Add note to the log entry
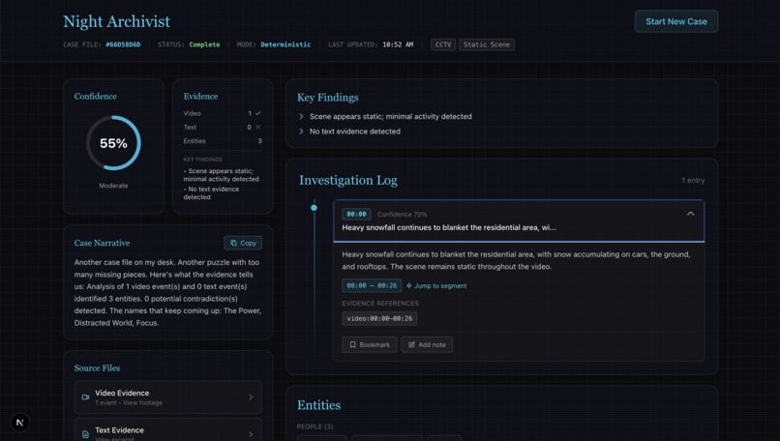Viewport: 780px width, 441px height. pyautogui.click(x=427, y=344)
